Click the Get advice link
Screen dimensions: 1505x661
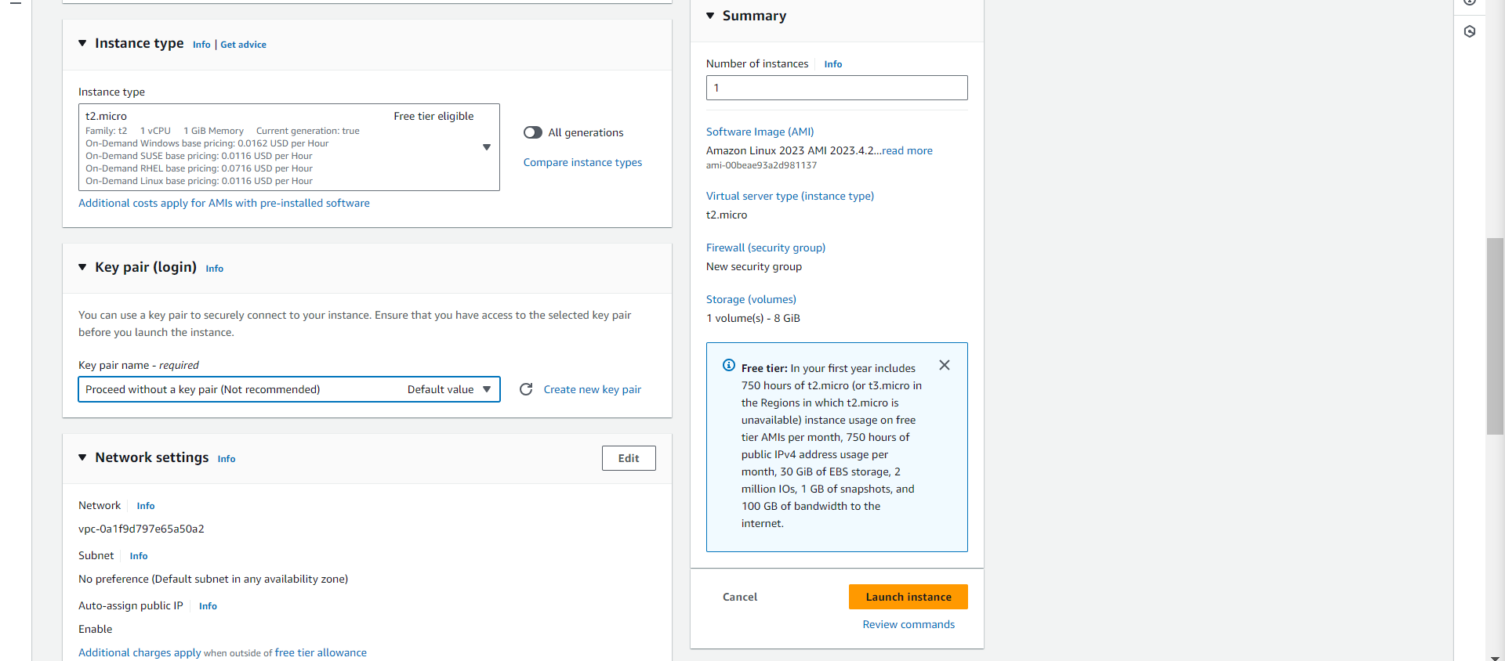coord(243,45)
